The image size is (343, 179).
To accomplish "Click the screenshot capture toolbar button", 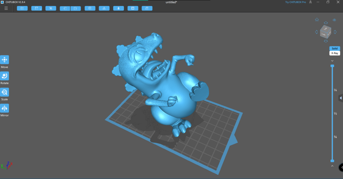I will (51, 8).
